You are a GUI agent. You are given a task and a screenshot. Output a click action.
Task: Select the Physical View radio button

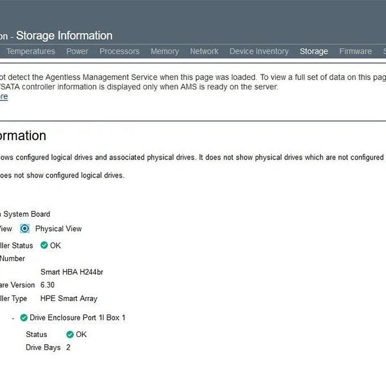[x=25, y=228]
